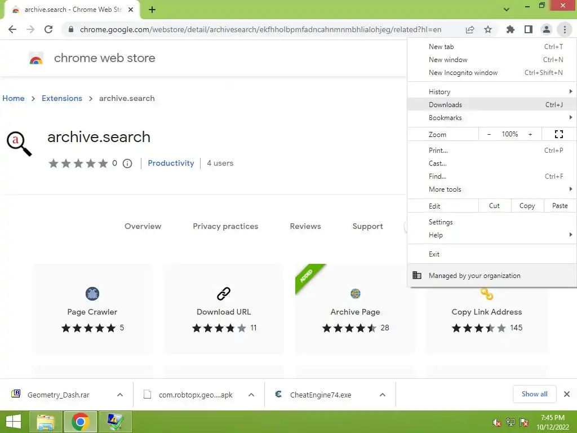Decrease zoom with minus button
The image size is (577, 433).
(489, 134)
